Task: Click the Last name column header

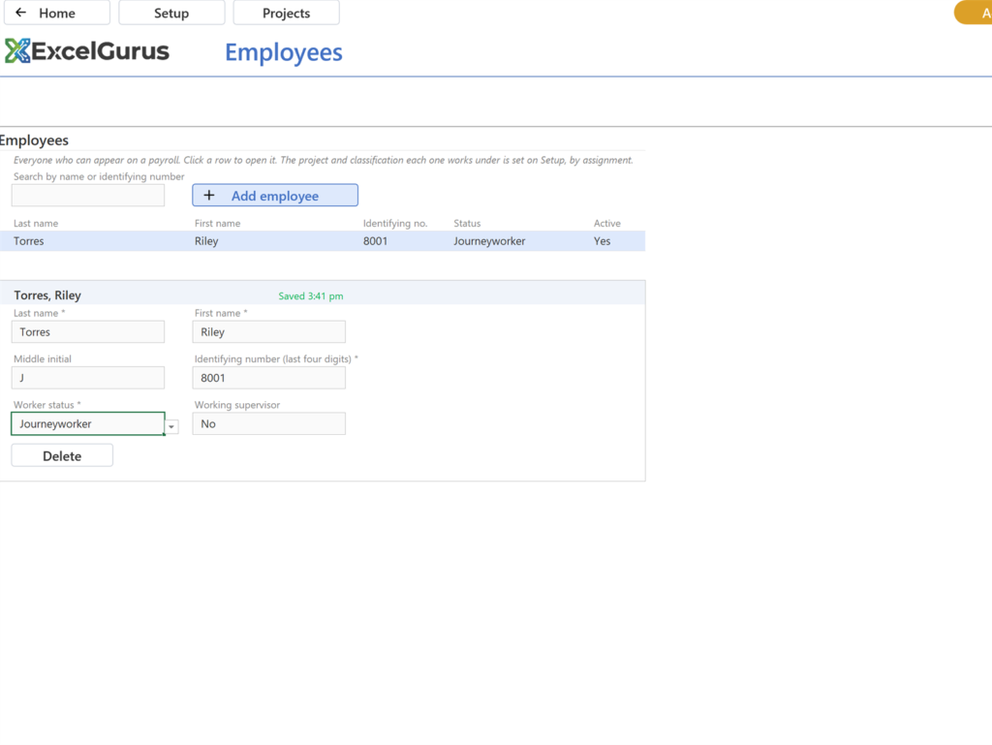Action: [36, 223]
